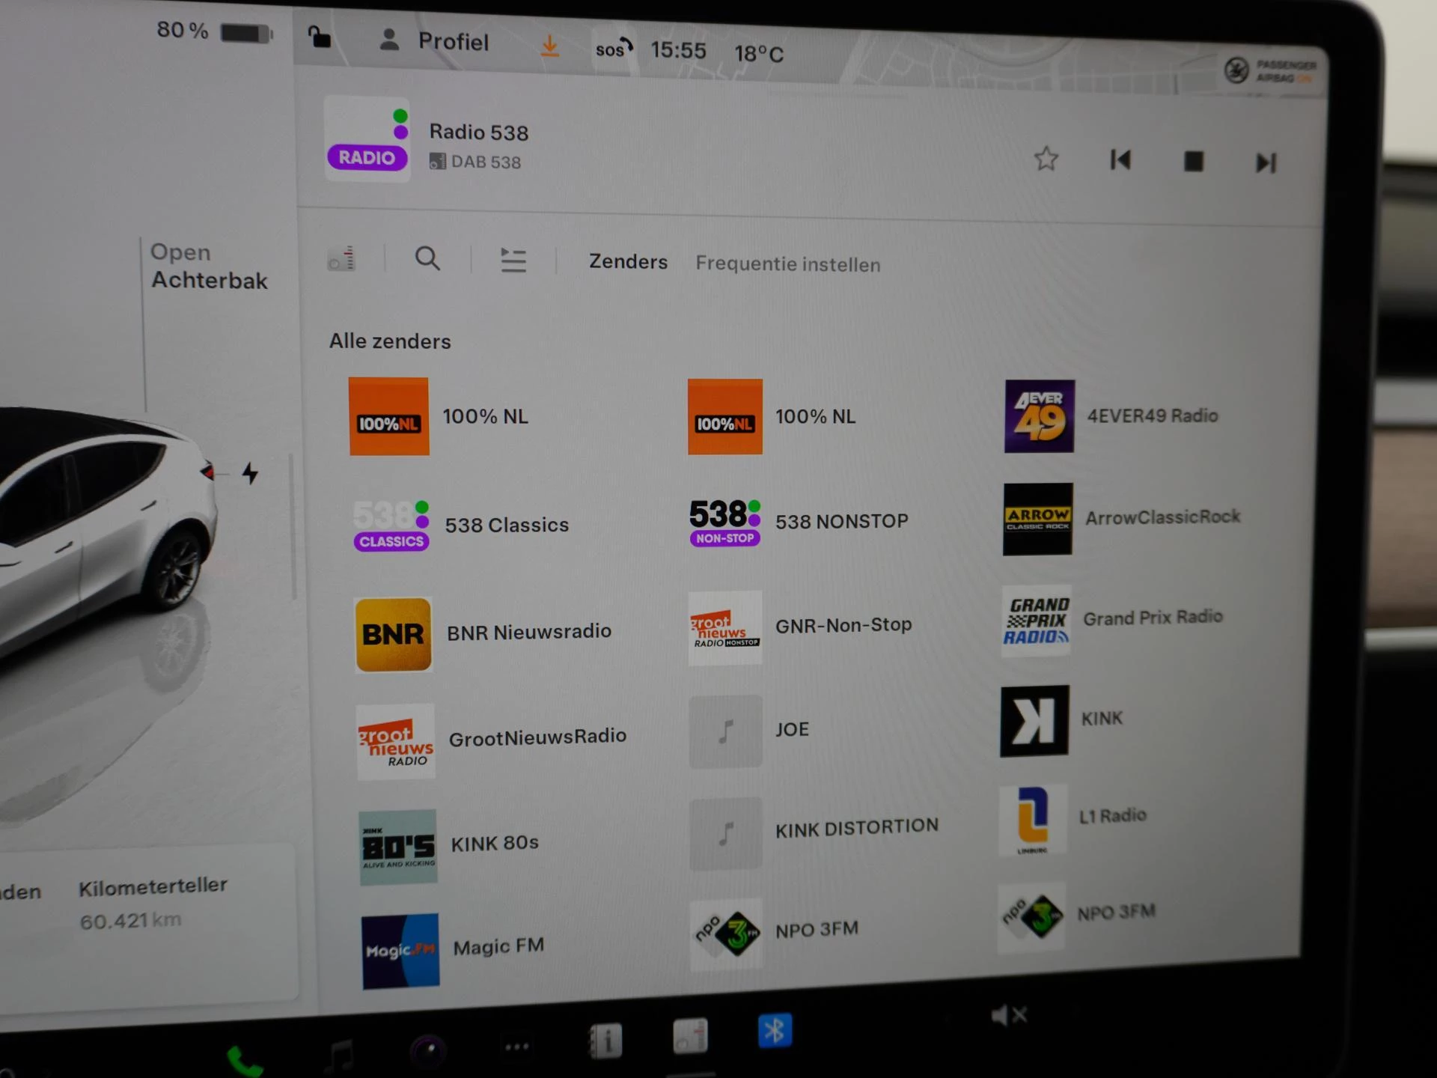Skip to previous station
Viewport: 1437px width, 1078px height.
click(1120, 159)
